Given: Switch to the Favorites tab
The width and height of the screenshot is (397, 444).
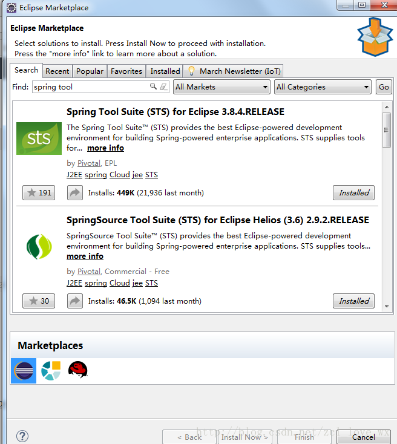Looking at the screenshot, I should click(126, 71).
